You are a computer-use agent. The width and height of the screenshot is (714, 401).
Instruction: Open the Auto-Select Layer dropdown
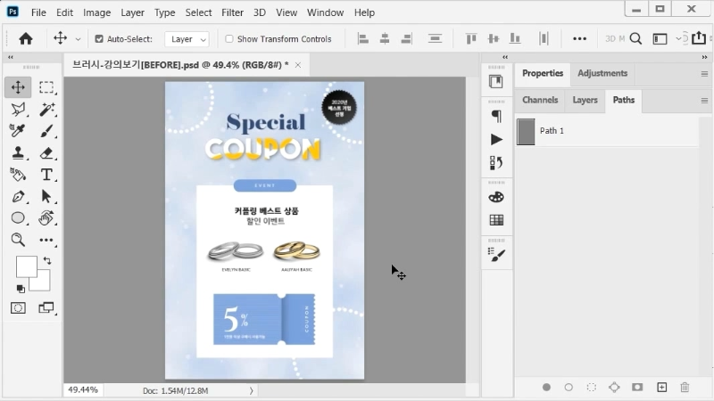(x=187, y=39)
